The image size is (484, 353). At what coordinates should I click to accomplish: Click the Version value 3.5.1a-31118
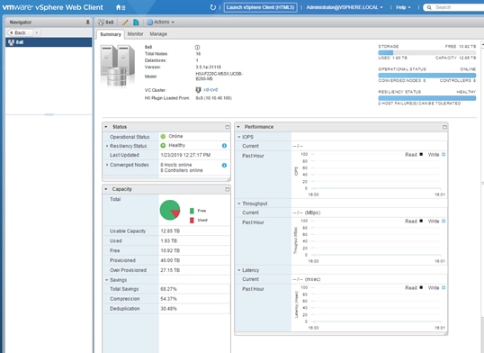coord(209,67)
